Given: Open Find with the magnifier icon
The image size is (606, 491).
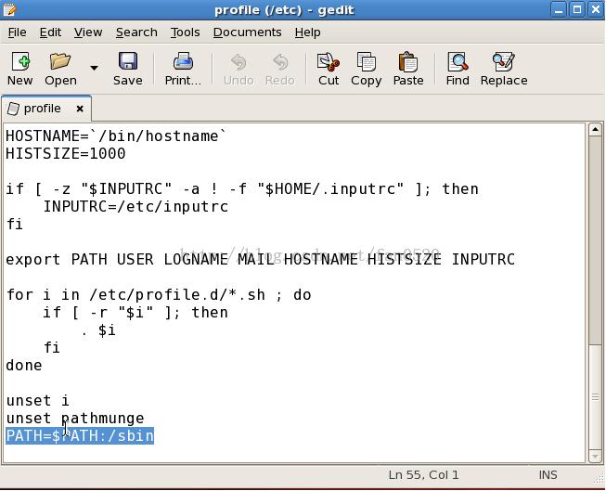Looking at the screenshot, I should (458, 62).
